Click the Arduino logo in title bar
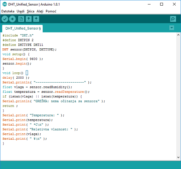The image size is (181, 169). tap(5, 4)
